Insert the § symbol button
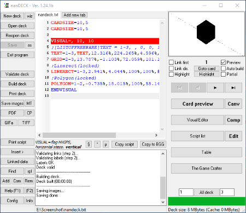Screen dimensions: 246x213 coord(89,145)
